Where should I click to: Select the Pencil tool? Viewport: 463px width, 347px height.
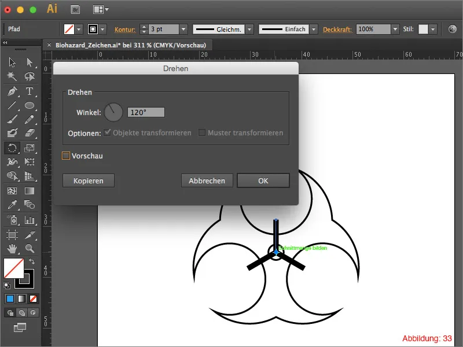click(30, 120)
